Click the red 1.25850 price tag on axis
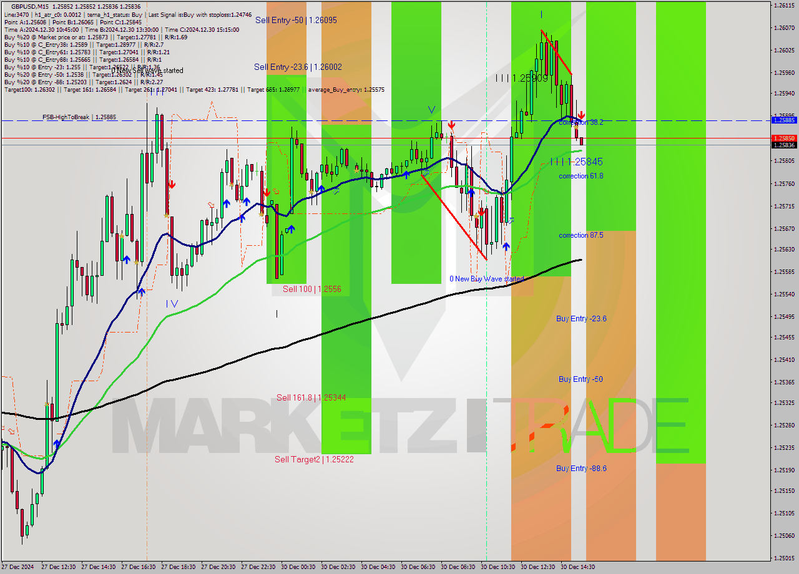Viewport: 799px width, 574px height. pyautogui.click(x=784, y=138)
